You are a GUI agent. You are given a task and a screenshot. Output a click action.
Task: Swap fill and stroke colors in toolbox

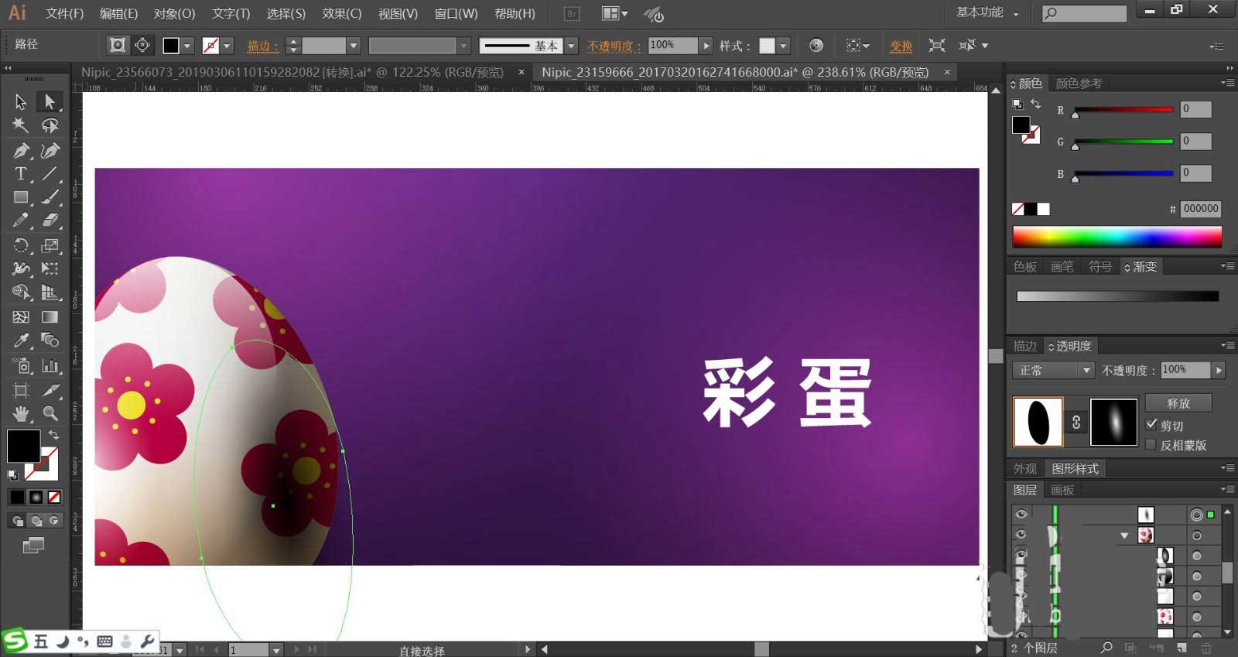[x=53, y=435]
